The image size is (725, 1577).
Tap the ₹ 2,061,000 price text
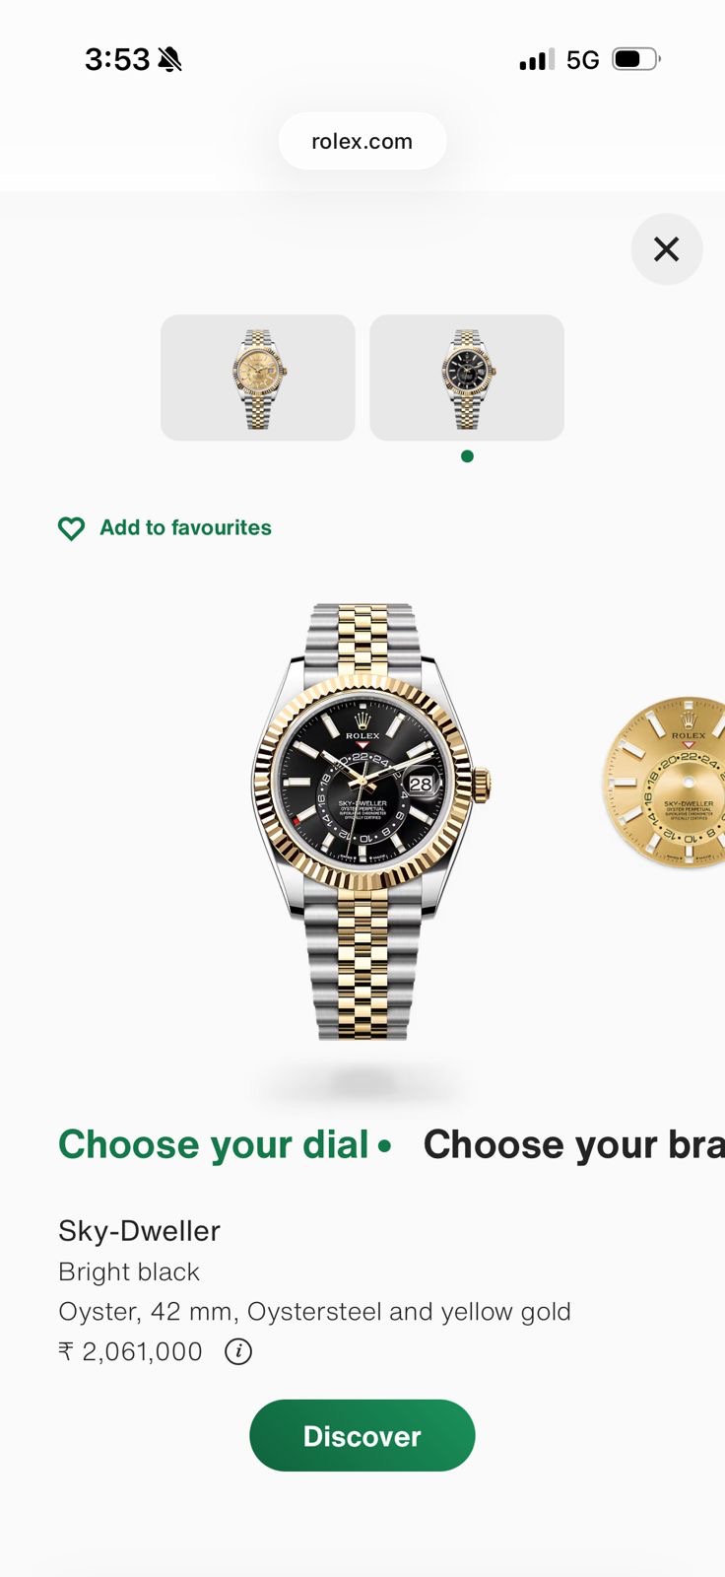pyautogui.click(x=130, y=1351)
